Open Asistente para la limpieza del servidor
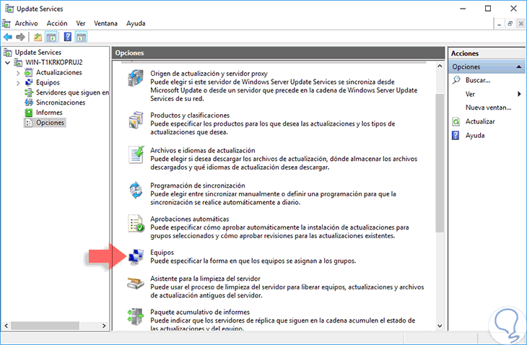Image resolution: width=527 pixels, height=345 pixels. [205, 279]
